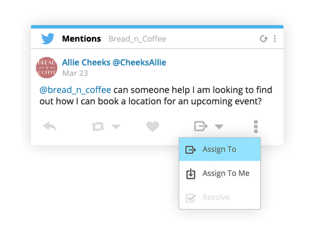
Task: Click the Mar 23 timestamp
Action: tap(75, 73)
